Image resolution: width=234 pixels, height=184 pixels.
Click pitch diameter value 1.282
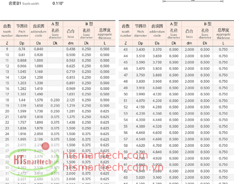(22, 89)
